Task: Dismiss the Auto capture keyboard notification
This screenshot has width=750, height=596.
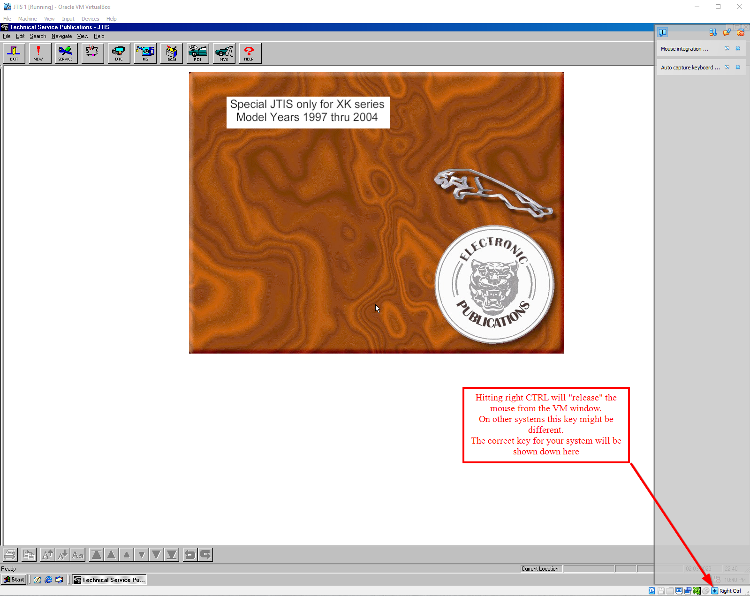Action: (738, 68)
